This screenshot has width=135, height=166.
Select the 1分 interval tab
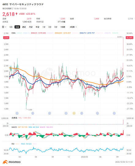click(x=44, y=27)
